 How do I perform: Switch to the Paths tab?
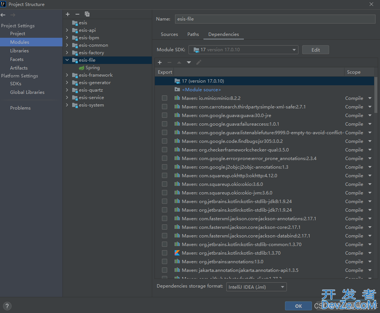coord(193,34)
